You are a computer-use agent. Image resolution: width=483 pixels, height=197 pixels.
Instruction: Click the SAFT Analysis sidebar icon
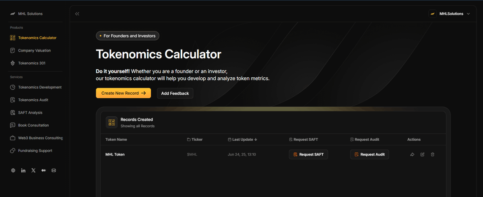point(13,112)
